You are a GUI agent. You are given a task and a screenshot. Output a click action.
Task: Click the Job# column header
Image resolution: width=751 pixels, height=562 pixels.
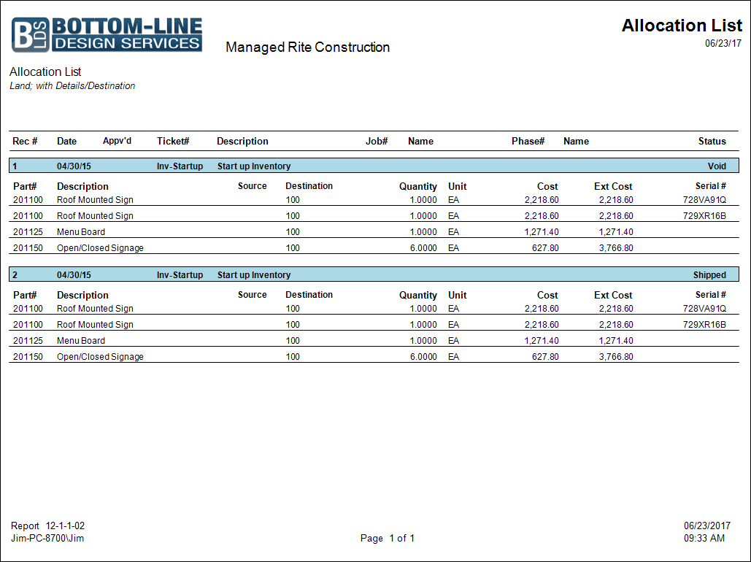377,142
